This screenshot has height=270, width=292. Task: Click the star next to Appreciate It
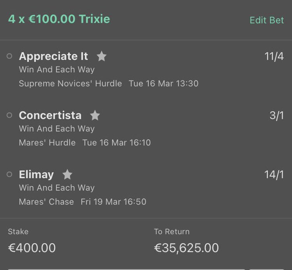(102, 56)
